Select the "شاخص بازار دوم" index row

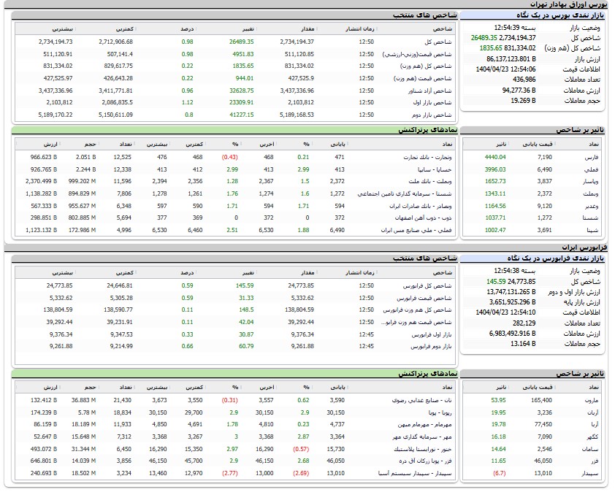[235, 115]
